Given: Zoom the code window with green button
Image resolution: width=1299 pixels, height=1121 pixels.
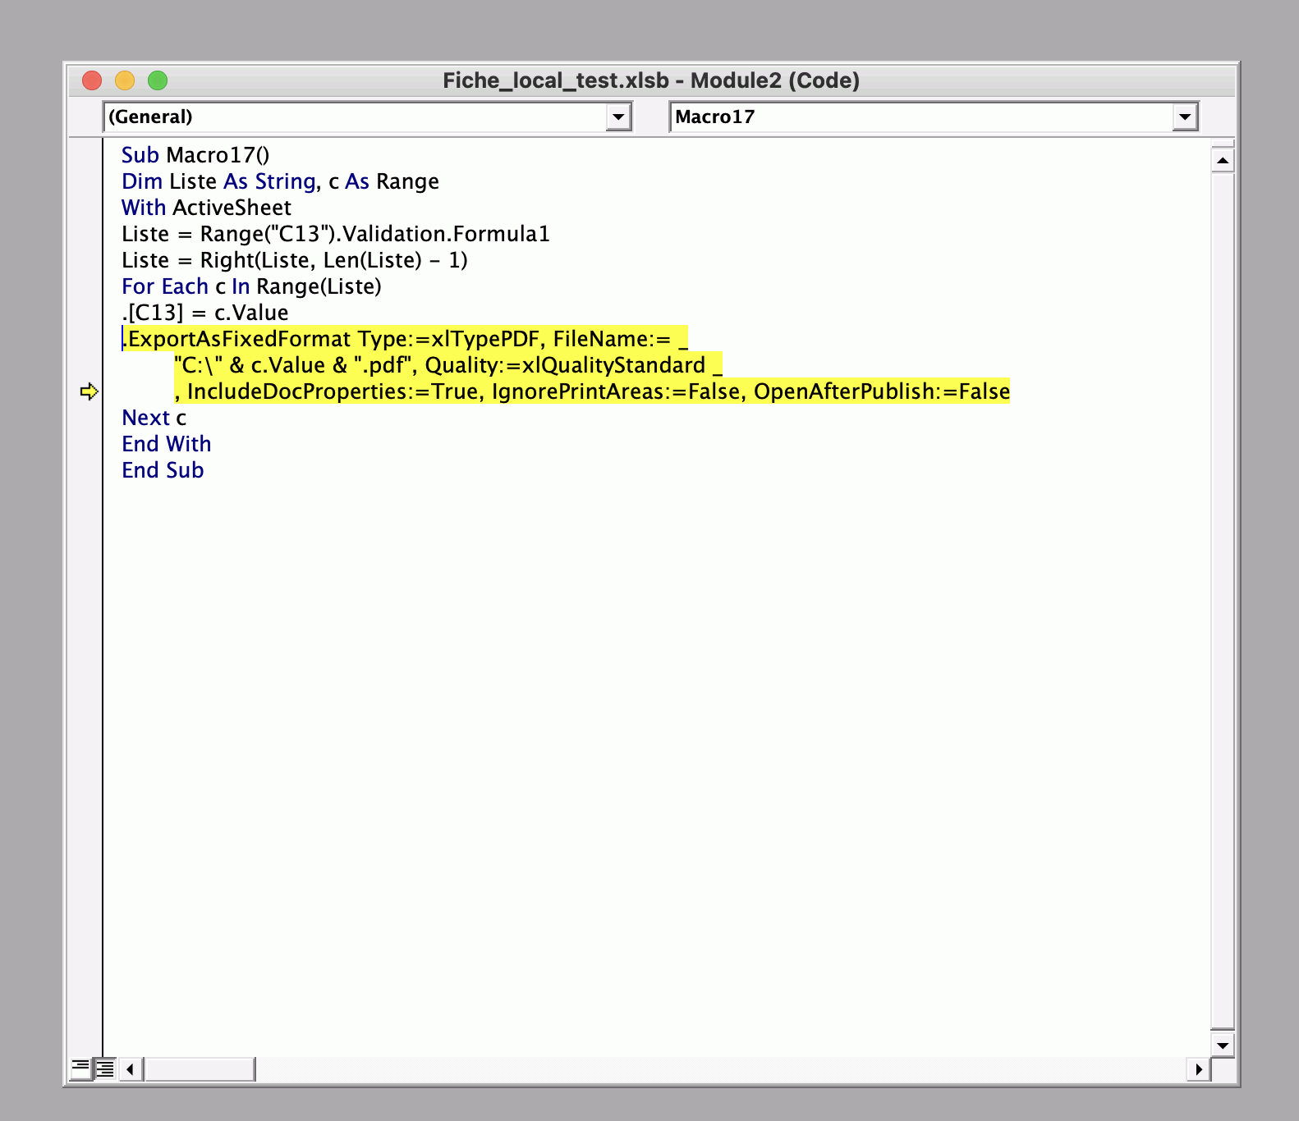Looking at the screenshot, I should (158, 80).
